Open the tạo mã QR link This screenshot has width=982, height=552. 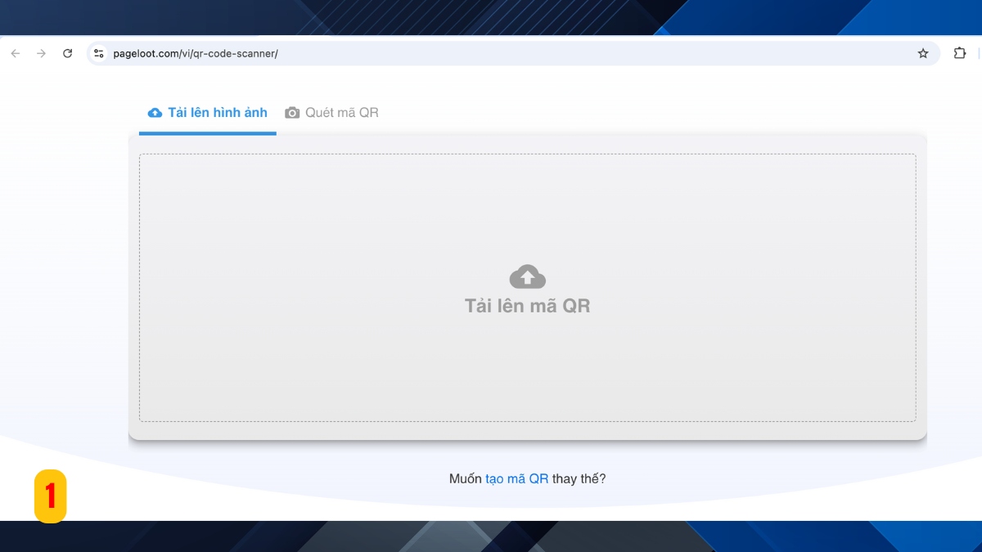[517, 479]
